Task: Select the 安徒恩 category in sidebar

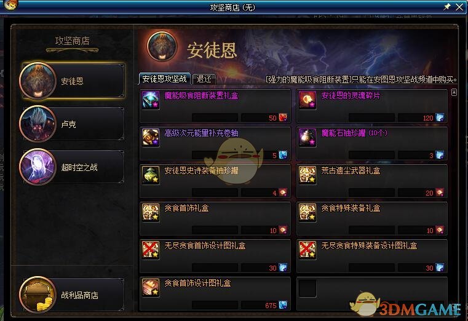Action: (72, 81)
